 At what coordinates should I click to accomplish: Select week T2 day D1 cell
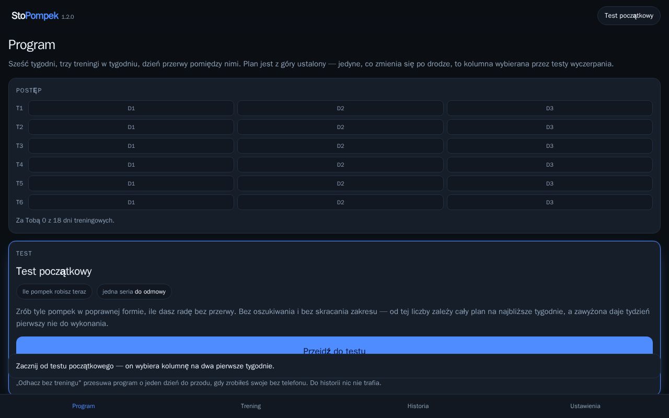(x=131, y=127)
